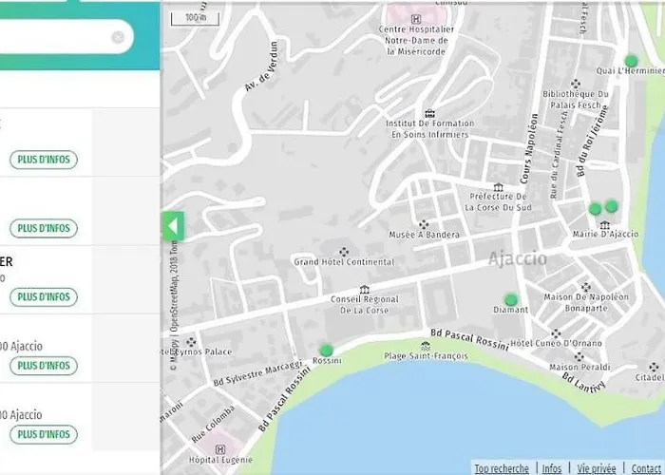Click the green marker labeled Diamant
The height and width of the screenshot is (475, 665).
point(511,299)
